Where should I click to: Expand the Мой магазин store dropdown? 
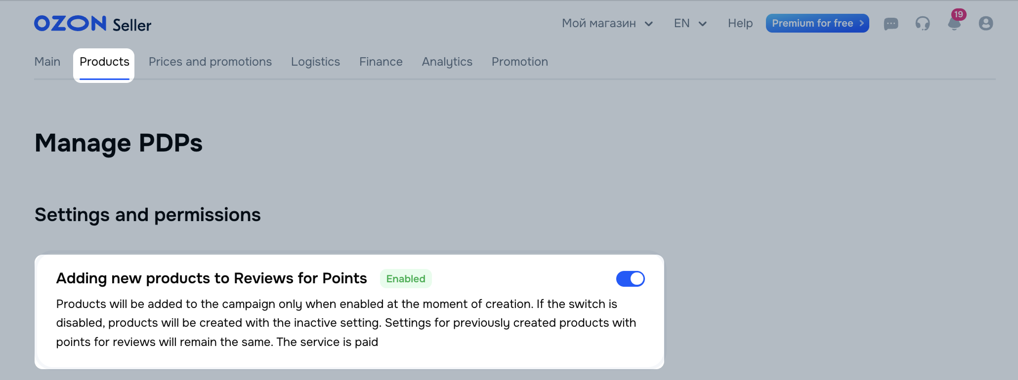[x=607, y=23]
